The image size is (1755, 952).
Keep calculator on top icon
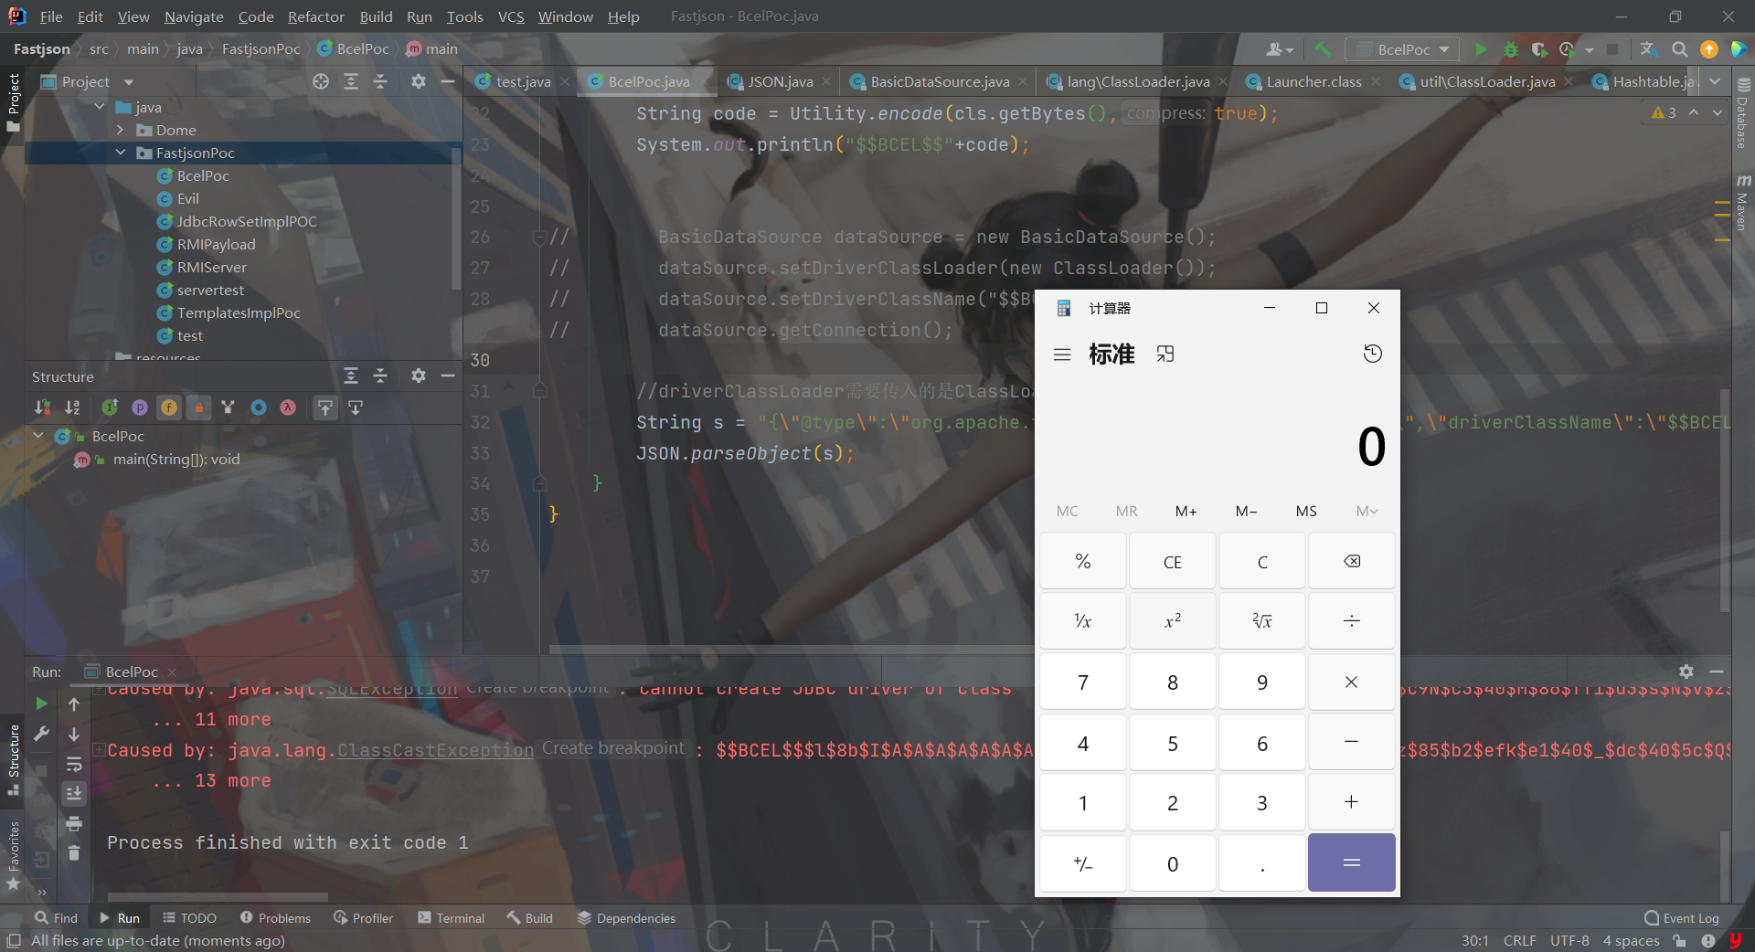[x=1165, y=354]
